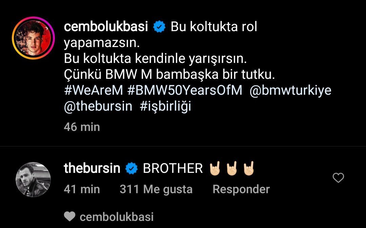Screen dimensions: 366x228
Task: Click the small grey heart beside cembolukbasi
Action: [x=69, y=216]
